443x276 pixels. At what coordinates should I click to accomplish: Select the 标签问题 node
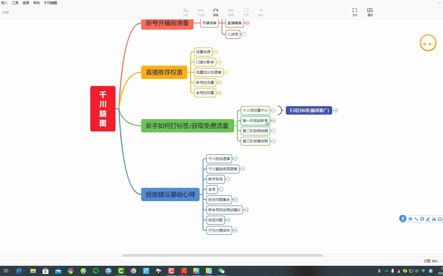[x=216, y=220]
